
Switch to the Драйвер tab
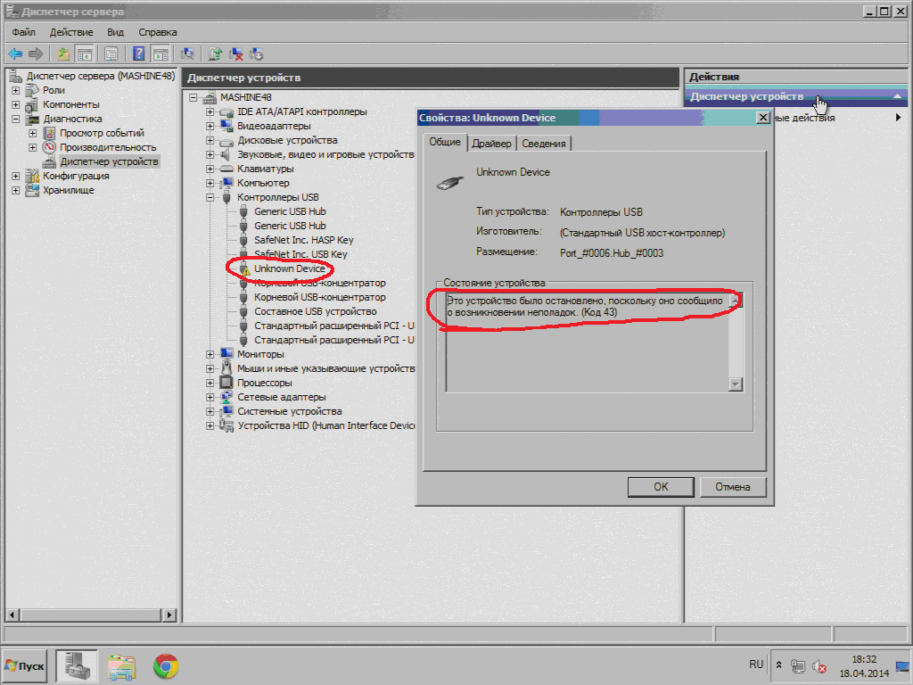[491, 144]
